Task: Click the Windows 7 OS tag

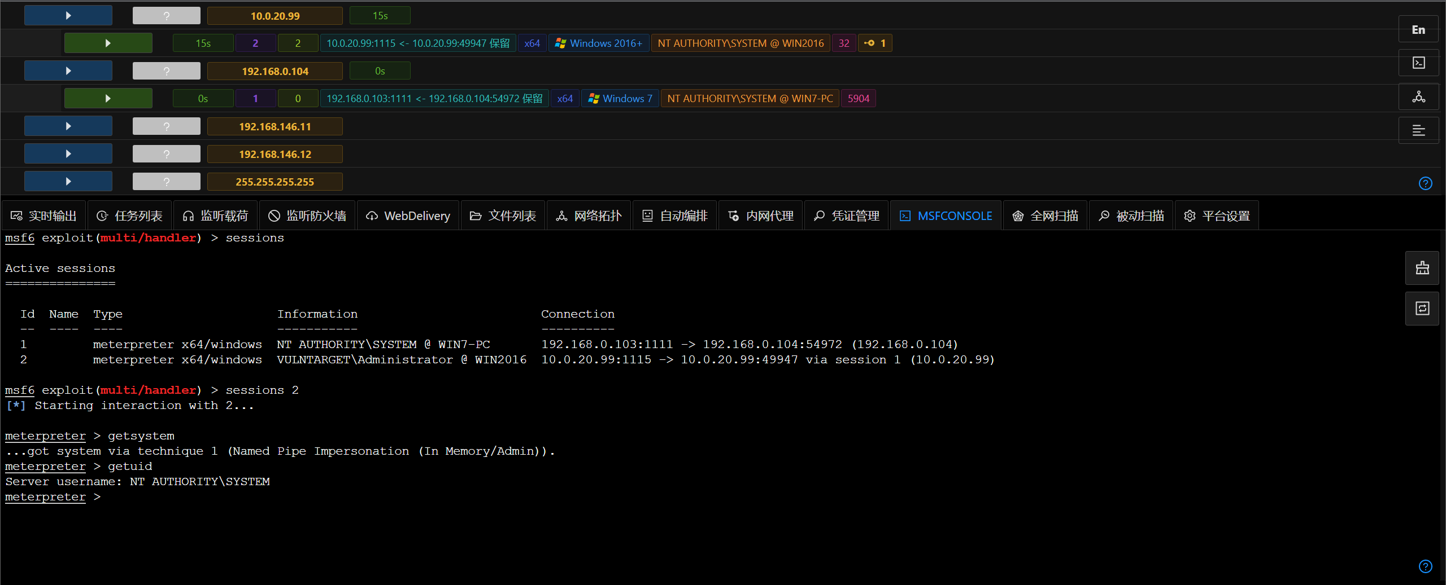Action: [620, 98]
